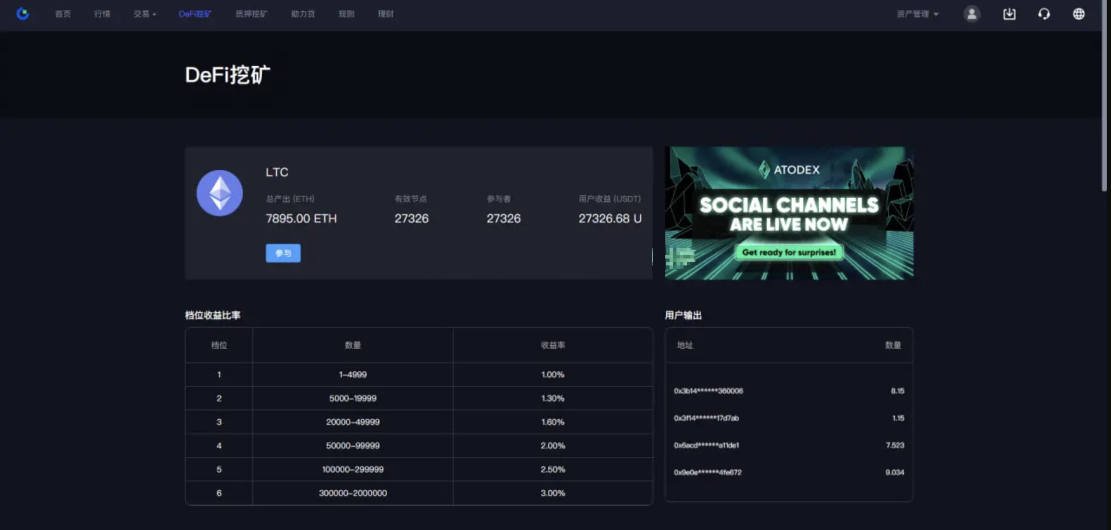Click the page vertical scrollbar

click(1104, 95)
